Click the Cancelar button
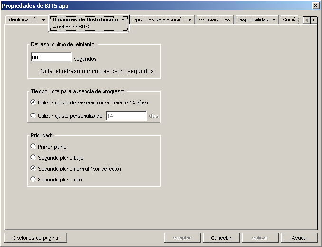This screenshot has height=247, width=322. click(x=221, y=238)
